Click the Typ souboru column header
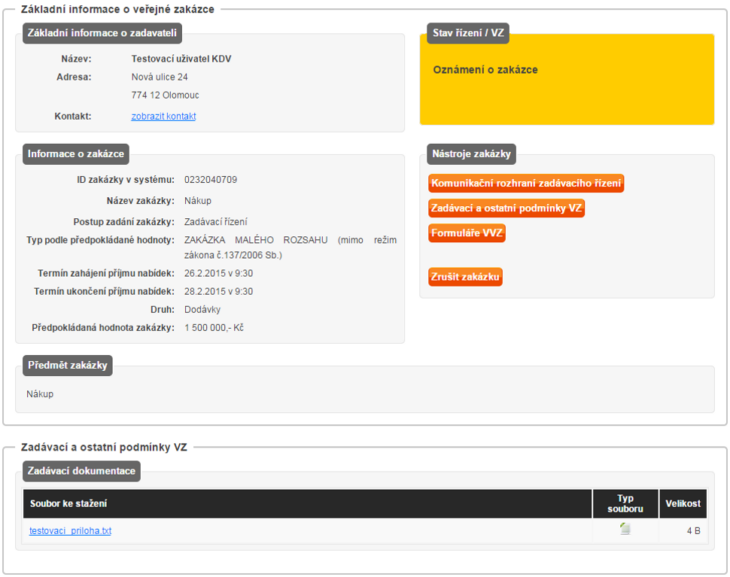Image resolution: width=730 pixels, height=577 pixels. 625,503
